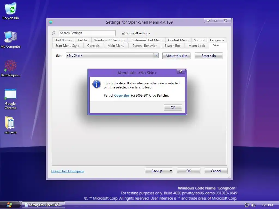Click the magnifier search icon in settings
Viewport: 279px width, 209px height.
[x=54, y=33]
